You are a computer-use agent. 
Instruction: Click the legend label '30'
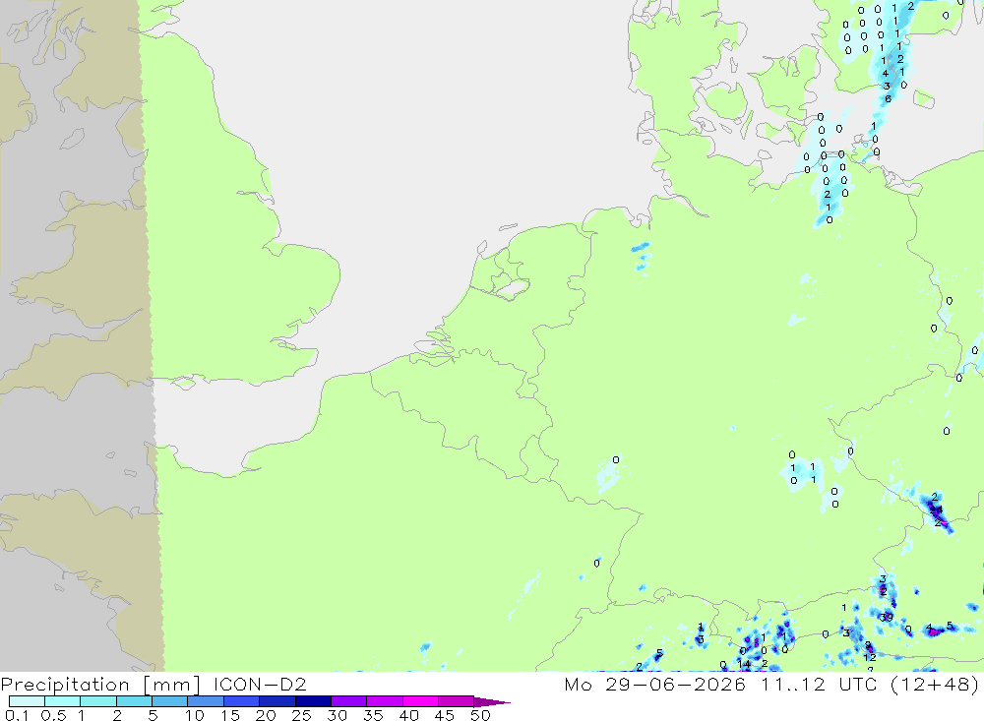338,715
